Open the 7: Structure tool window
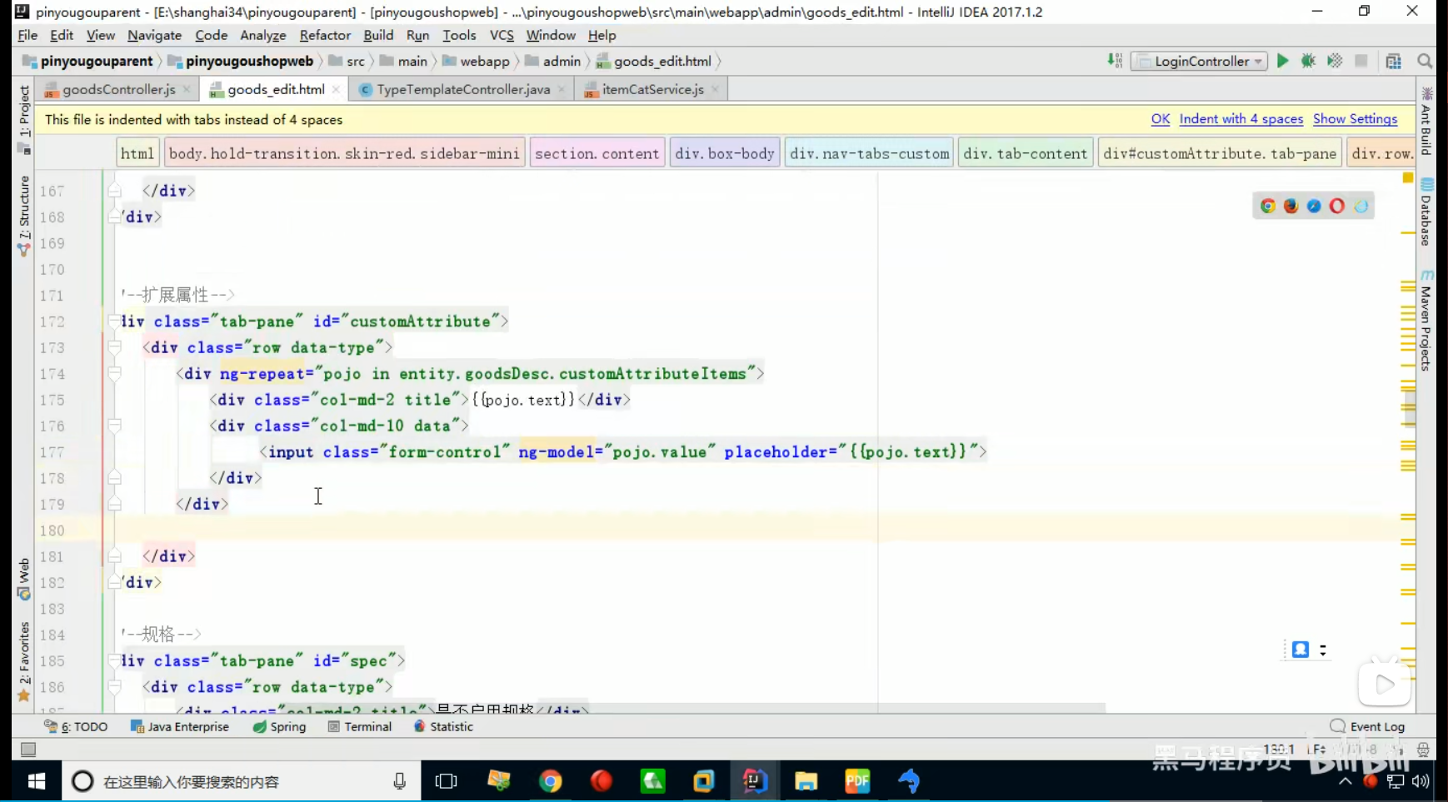This screenshot has height=802, width=1448. pyautogui.click(x=23, y=215)
